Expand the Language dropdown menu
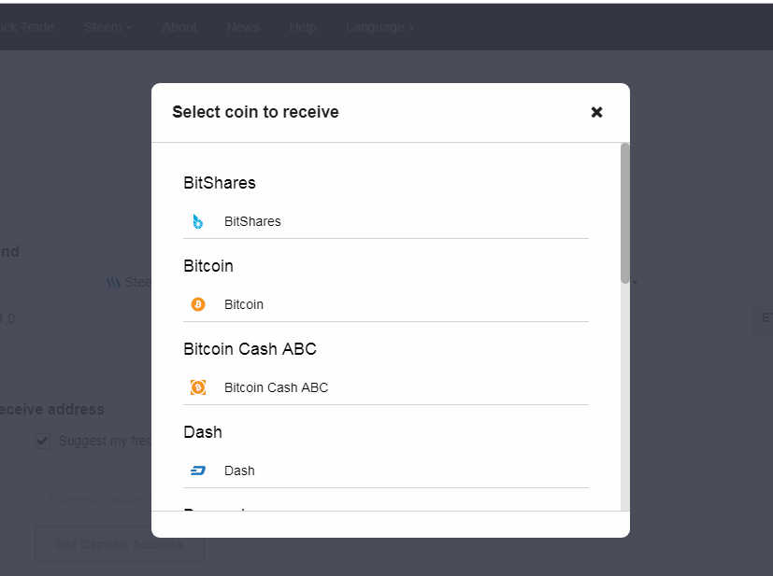The image size is (773, 576). 379,28
